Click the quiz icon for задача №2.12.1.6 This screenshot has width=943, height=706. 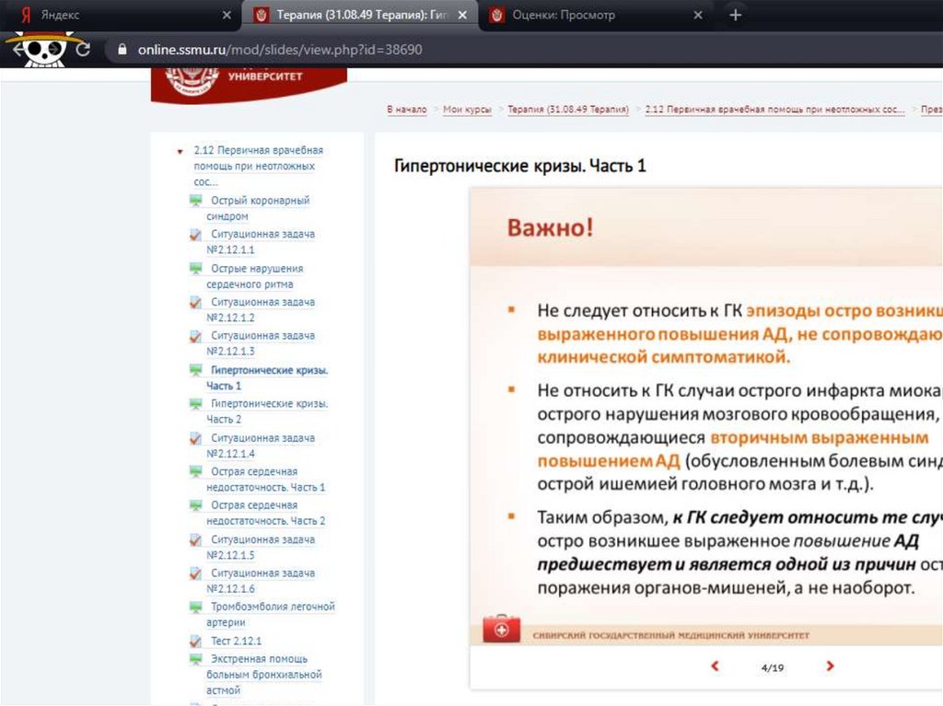click(195, 573)
